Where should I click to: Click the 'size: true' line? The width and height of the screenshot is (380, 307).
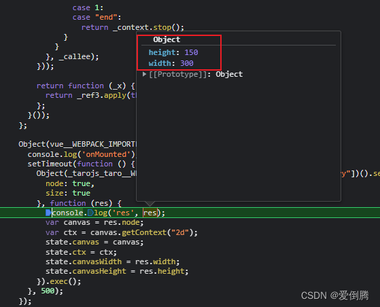[x=68, y=193]
